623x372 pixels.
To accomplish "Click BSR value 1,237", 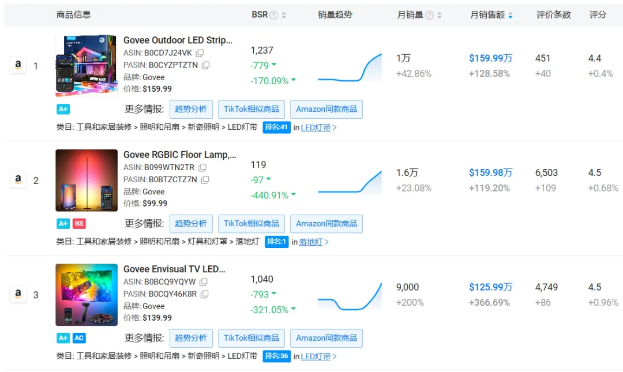I will click(x=262, y=51).
